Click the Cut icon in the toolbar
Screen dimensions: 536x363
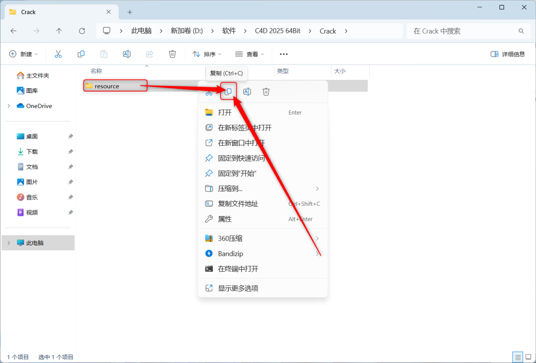pyautogui.click(x=58, y=54)
